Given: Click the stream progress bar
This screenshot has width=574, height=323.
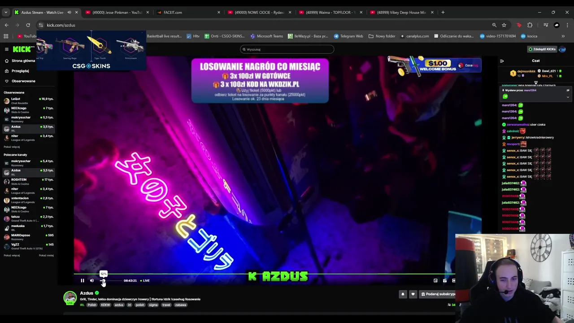Looking at the screenshot, I should pos(265,274).
